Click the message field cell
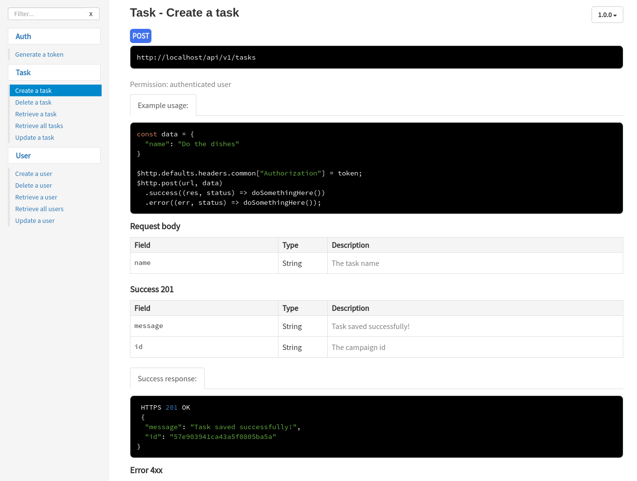Viewport: 637px width, 481px height. (204, 326)
